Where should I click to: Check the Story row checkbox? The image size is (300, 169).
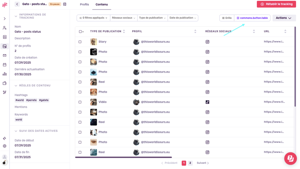(80, 42)
